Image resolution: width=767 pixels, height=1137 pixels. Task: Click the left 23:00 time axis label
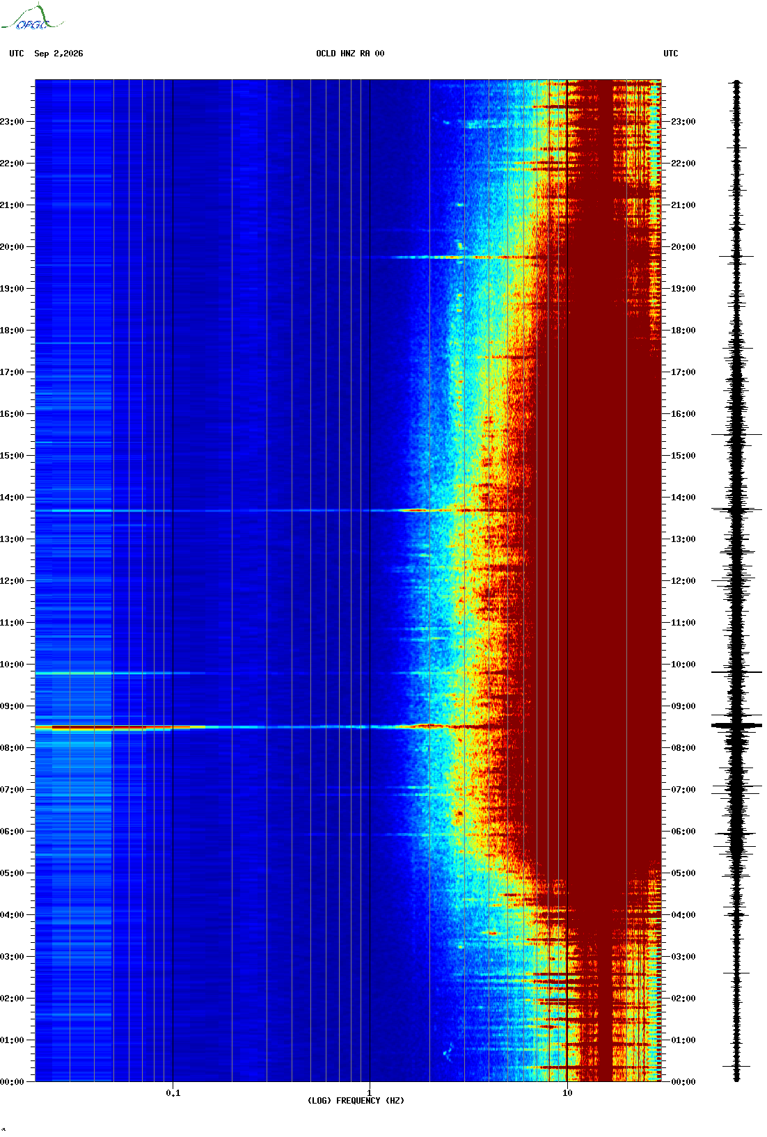click(x=12, y=122)
